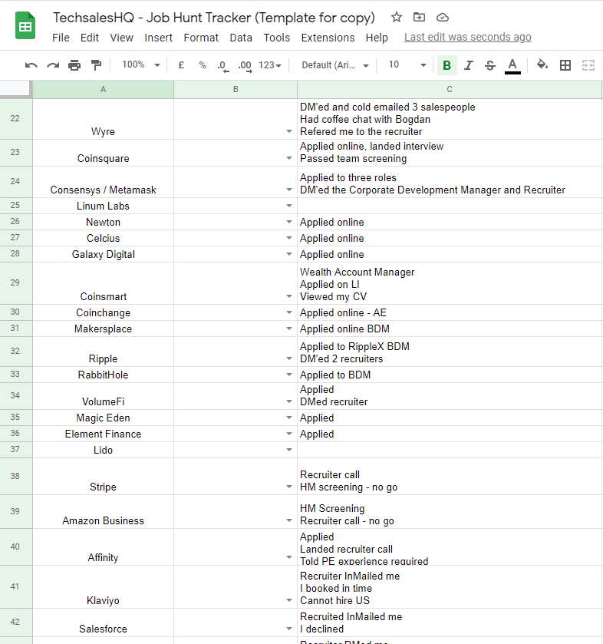Viewport: 603px width, 644px height.
Task: Select the 'Applied online - AE' cell
Action: click(450, 312)
